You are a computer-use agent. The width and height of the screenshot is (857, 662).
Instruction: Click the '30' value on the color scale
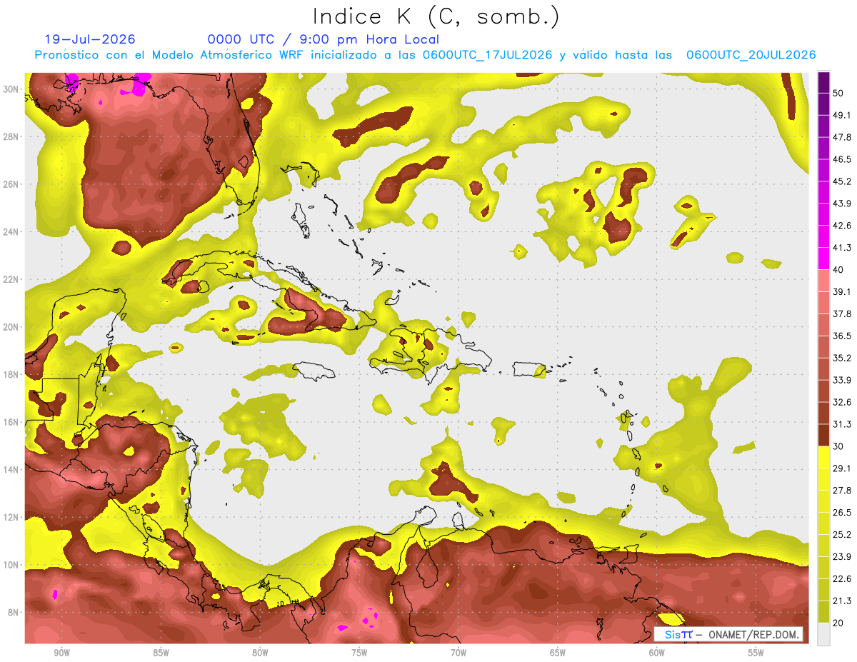838,446
